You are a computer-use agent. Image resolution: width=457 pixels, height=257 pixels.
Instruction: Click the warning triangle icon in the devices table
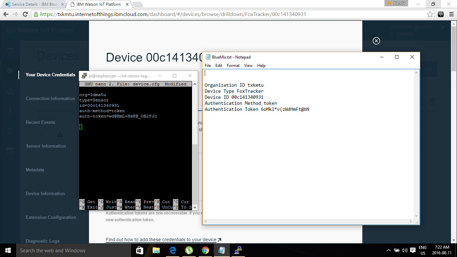pos(60,134)
